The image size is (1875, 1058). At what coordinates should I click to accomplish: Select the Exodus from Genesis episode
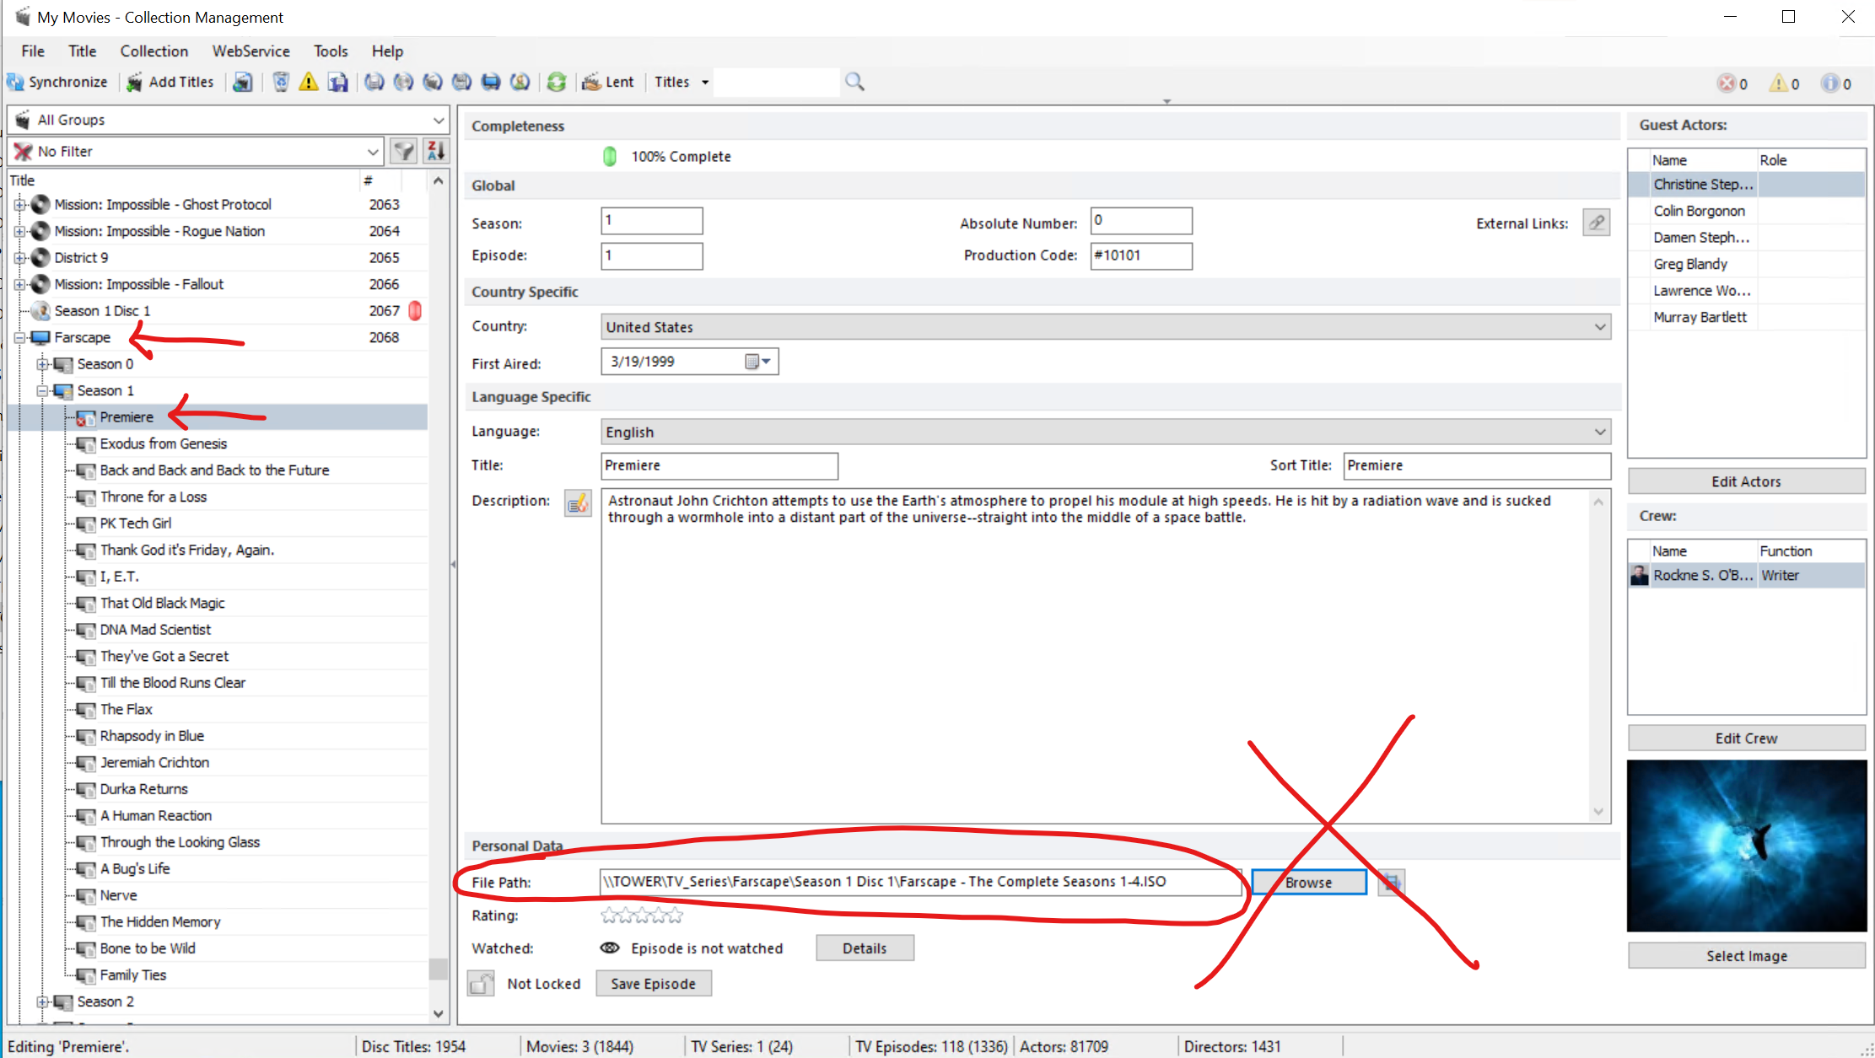click(x=163, y=443)
